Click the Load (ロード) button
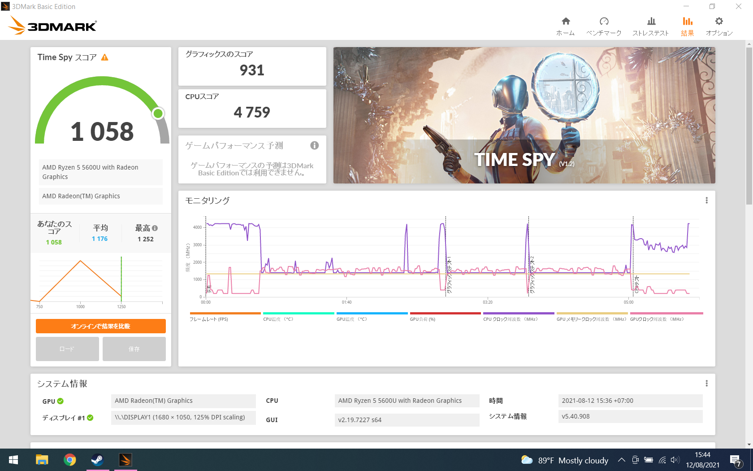Image resolution: width=753 pixels, height=471 pixels. point(67,349)
